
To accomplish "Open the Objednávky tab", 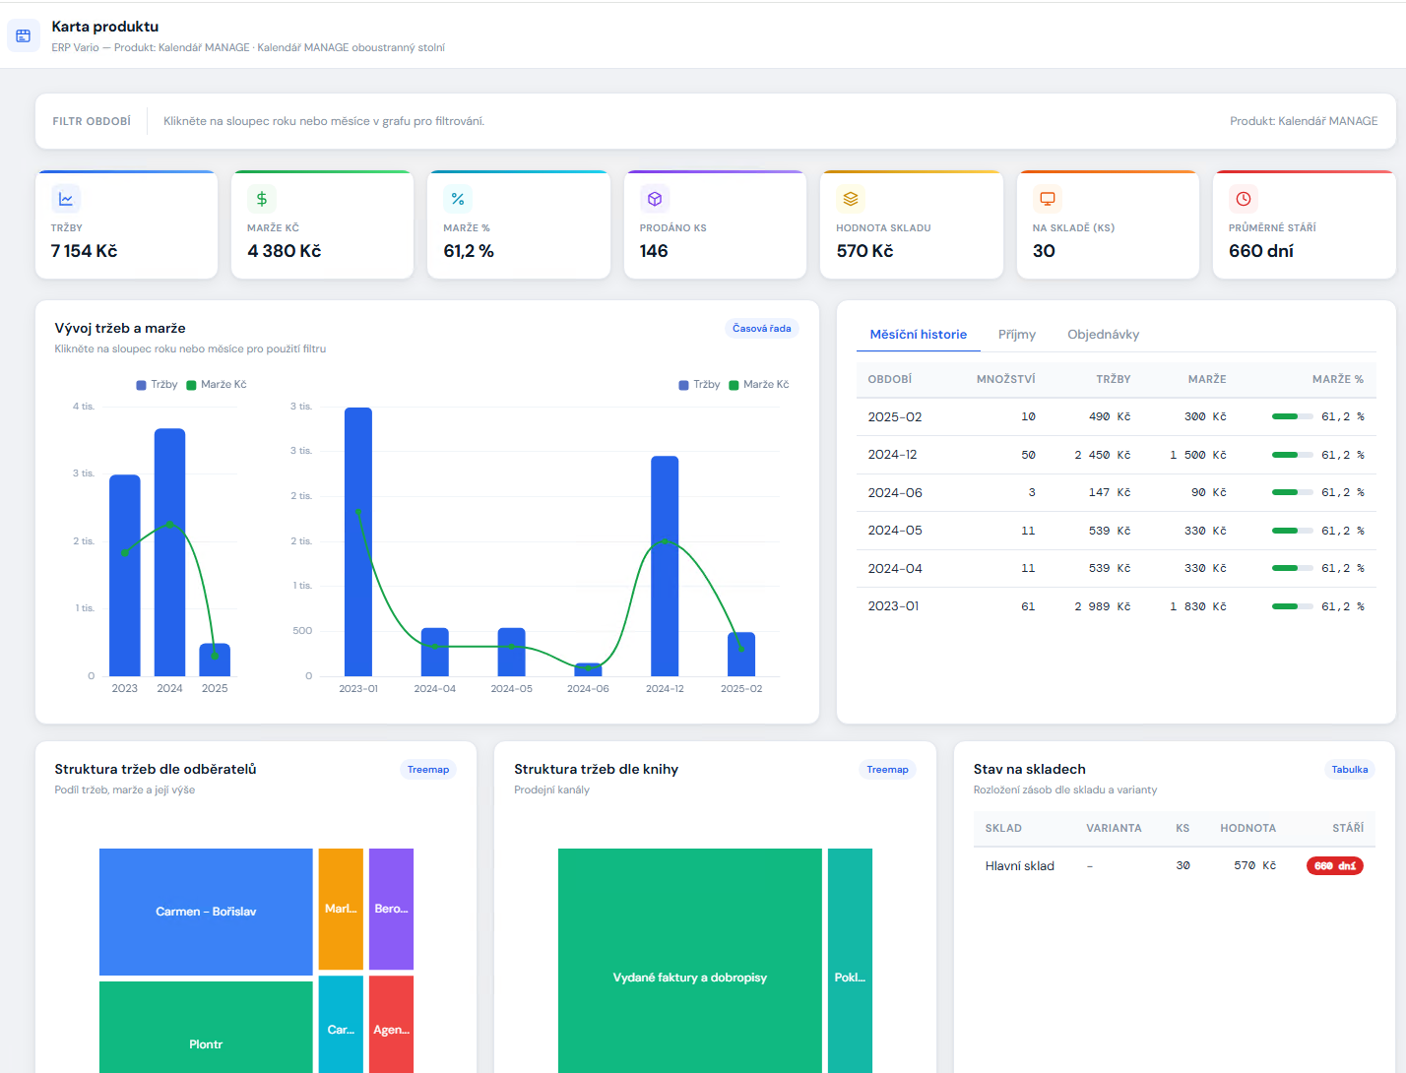I will click(1103, 335).
